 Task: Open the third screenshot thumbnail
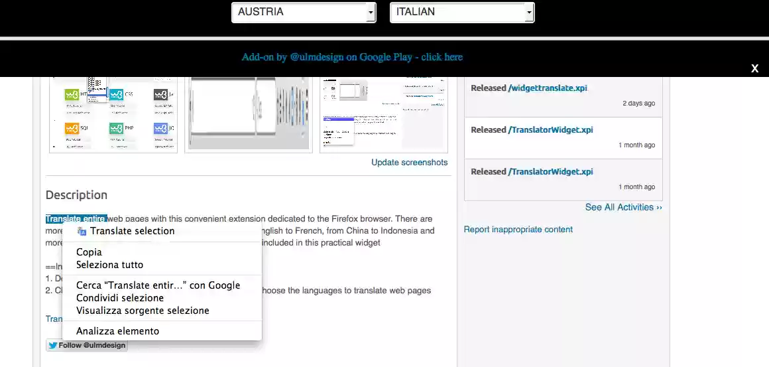(384, 114)
